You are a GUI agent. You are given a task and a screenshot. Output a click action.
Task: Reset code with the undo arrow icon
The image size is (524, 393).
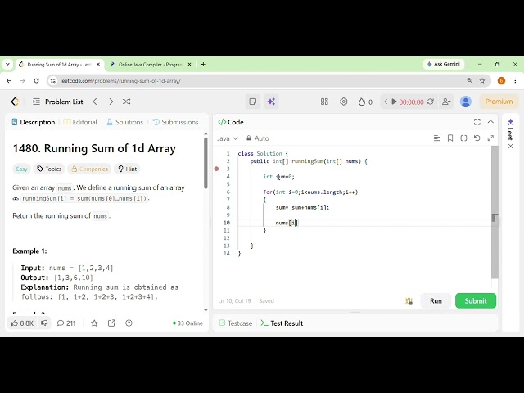477,138
